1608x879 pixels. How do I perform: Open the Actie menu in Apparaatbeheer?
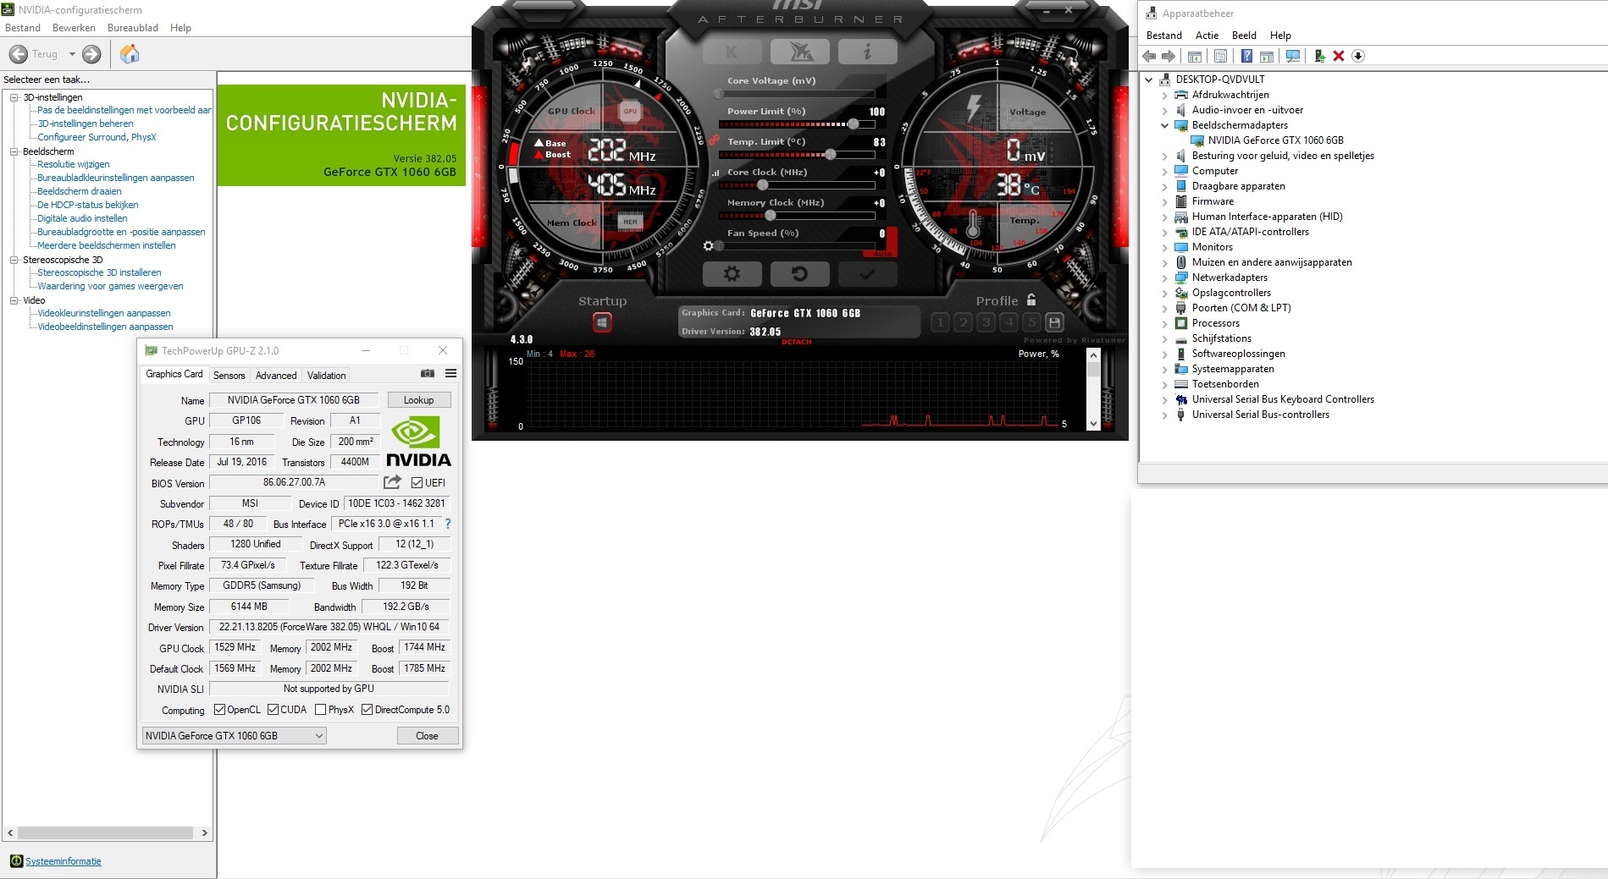tap(1207, 36)
